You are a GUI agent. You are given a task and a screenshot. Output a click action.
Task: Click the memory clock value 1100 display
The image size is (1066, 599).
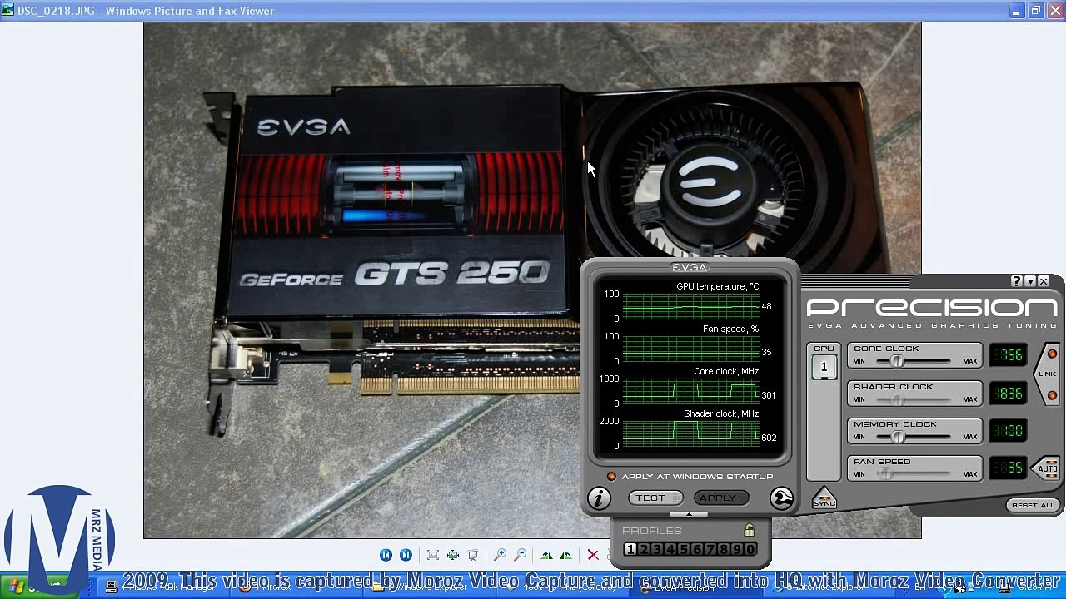(1008, 431)
